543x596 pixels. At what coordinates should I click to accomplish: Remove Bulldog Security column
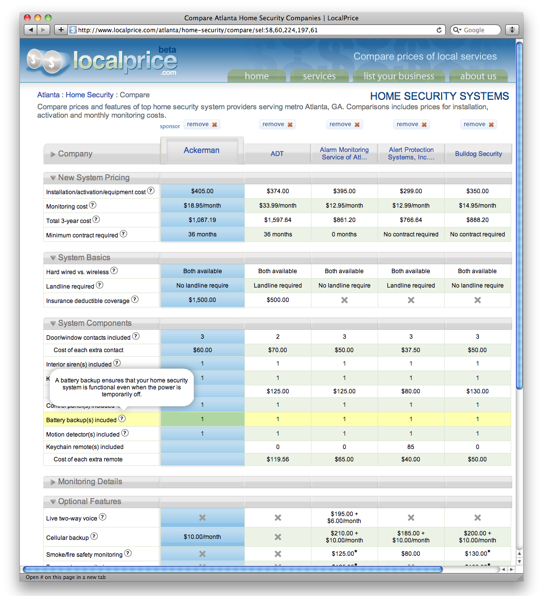478,124
